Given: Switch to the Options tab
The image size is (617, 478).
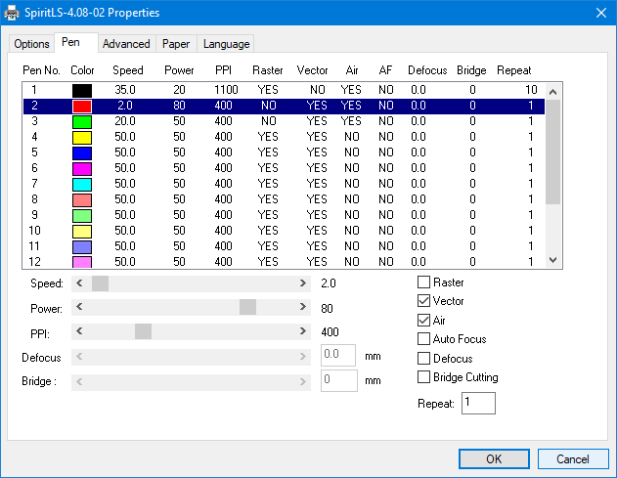Looking at the screenshot, I should tap(31, 44).
